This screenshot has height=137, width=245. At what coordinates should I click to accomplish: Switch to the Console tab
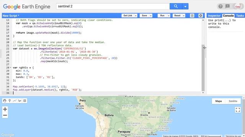tap(228, 16)
